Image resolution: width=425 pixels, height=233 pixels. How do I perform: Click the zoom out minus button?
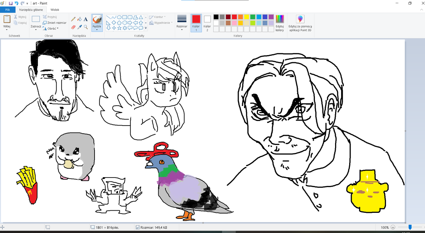393,227
